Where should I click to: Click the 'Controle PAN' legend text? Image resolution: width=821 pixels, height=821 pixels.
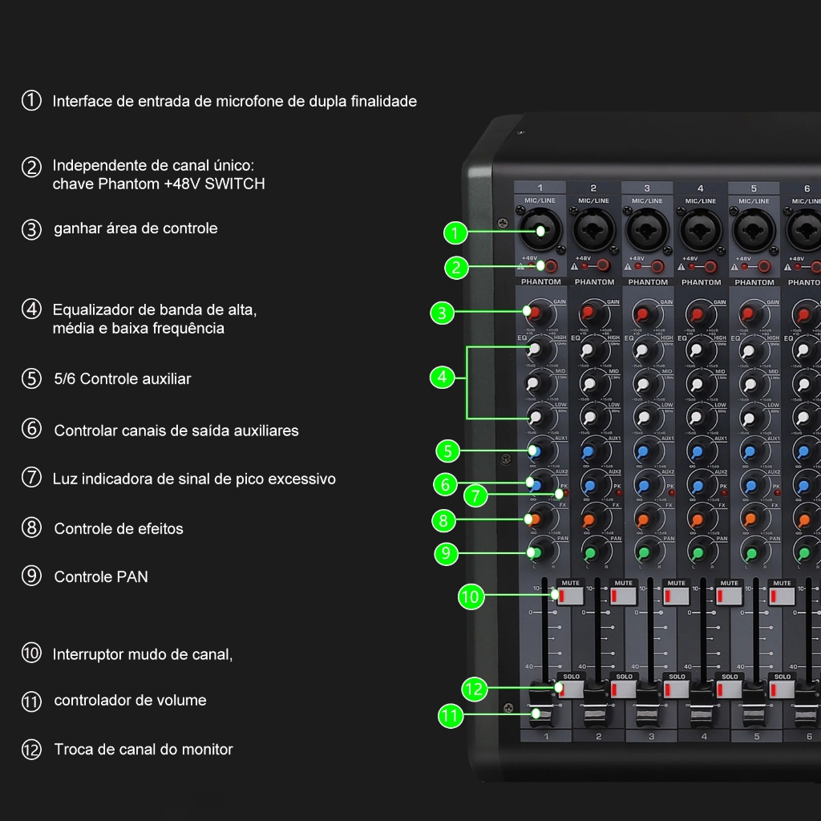click(101, 576)
